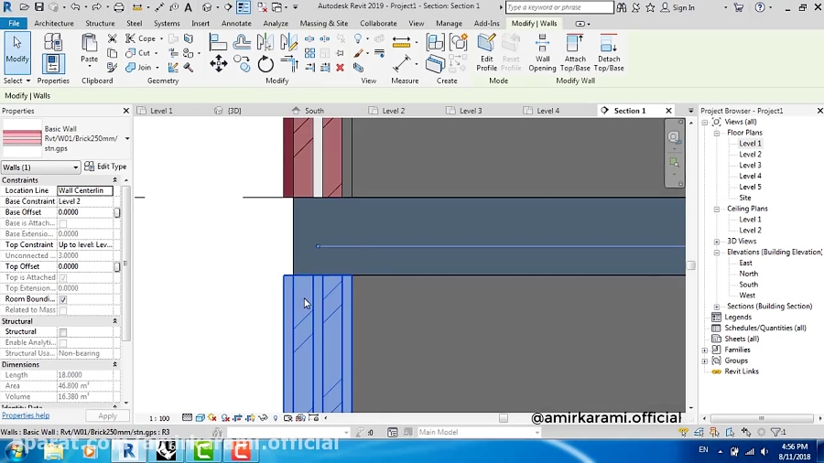Click the Save icon in quick access toolbar
The height and width of the screenshot is (463, 824).
38,7
